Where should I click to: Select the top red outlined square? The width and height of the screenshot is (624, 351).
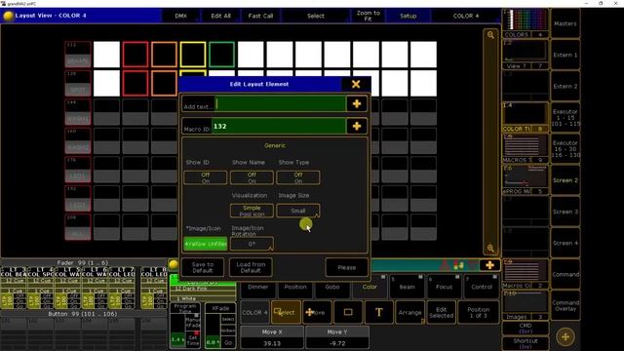136,55
